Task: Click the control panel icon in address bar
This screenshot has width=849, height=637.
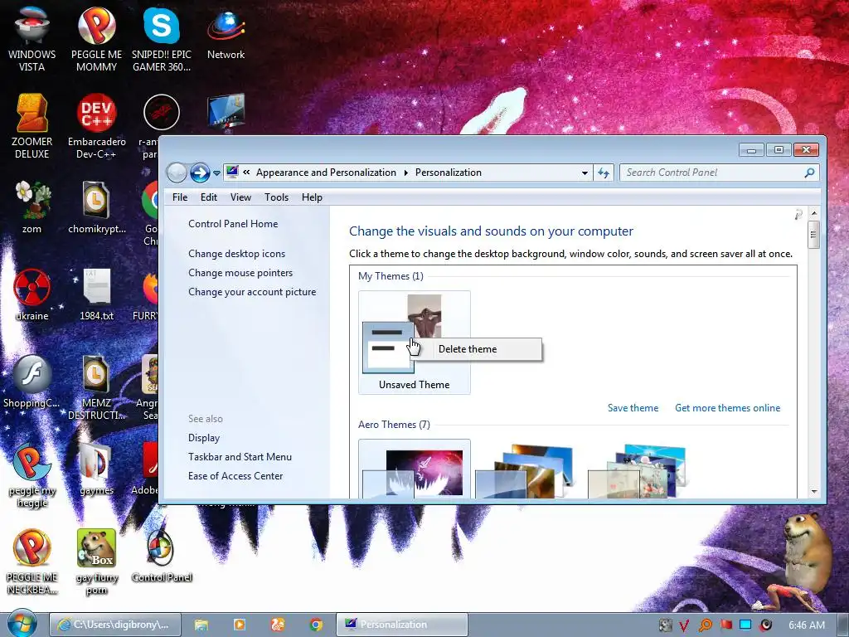Action: [232, 173]
